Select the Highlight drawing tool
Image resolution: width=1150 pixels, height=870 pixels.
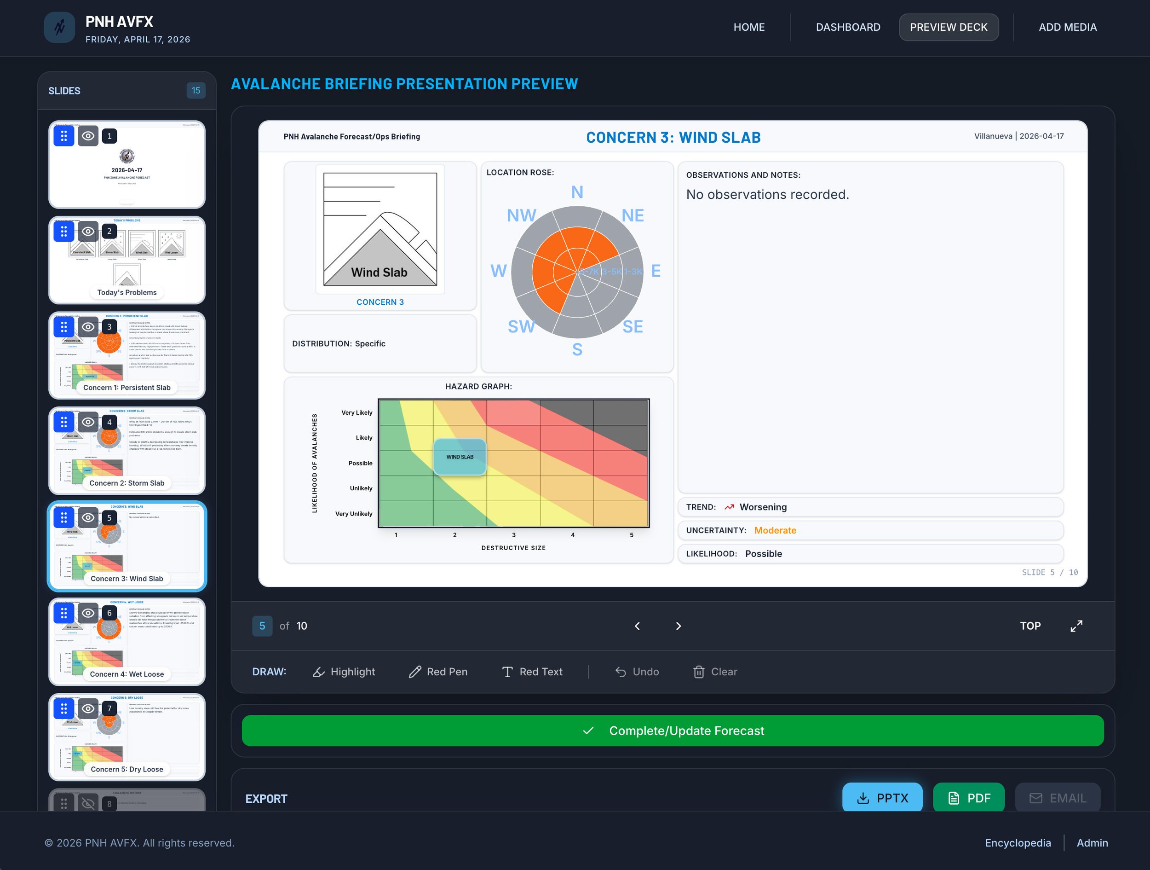pyautogui.click(x=344, y=672)
